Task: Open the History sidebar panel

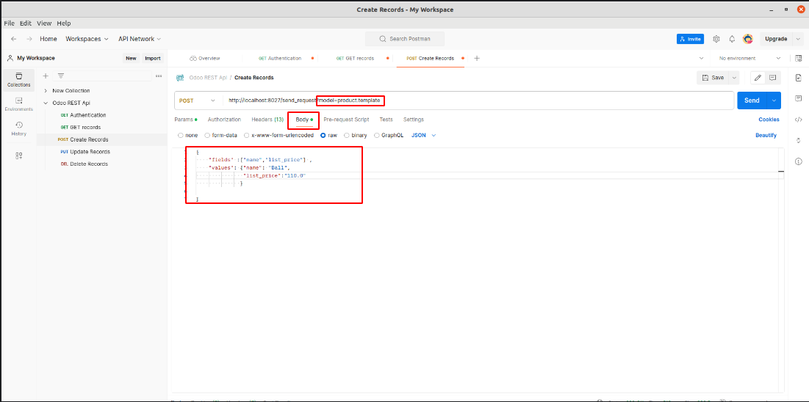Action: [18, 129]
